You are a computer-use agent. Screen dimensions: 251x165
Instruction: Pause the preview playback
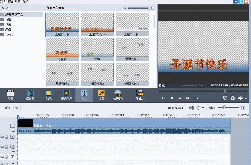[x=163, y=98]
